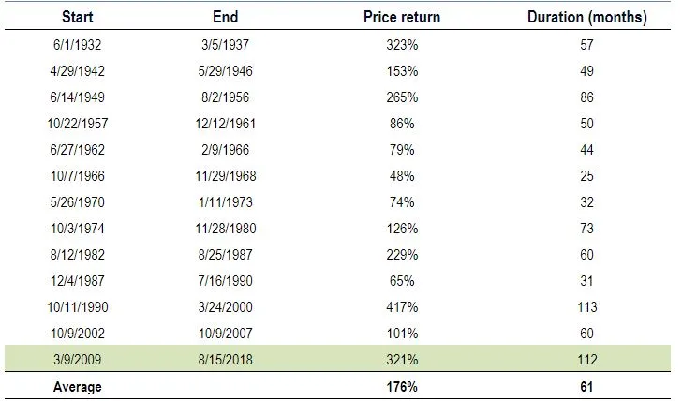Select the 11/29/1968 end date cell
682x401 pixels.
click(x=225, y=176)
